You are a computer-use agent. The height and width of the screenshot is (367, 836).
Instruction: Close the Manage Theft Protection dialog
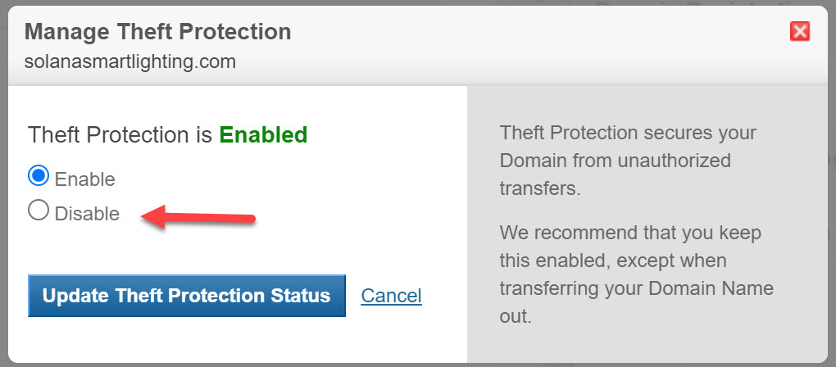click(x=800, y=31)
